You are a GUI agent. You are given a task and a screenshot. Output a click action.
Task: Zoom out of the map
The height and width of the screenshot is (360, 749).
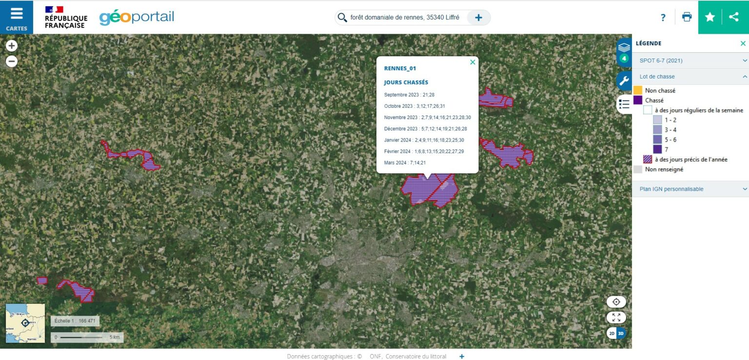tap(12, 61)
